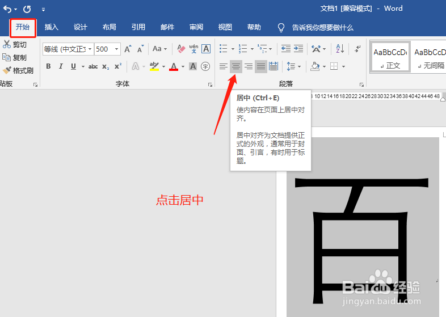This screenshot has width=446, height=317.
Task: Activate the 格式刷 format painter
Action: tap(18, 70)
